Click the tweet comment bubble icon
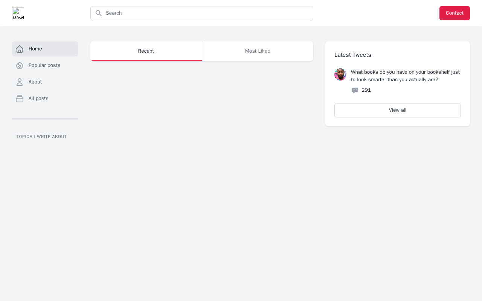Screen dimensions: 482x301 tap(355, 90)
